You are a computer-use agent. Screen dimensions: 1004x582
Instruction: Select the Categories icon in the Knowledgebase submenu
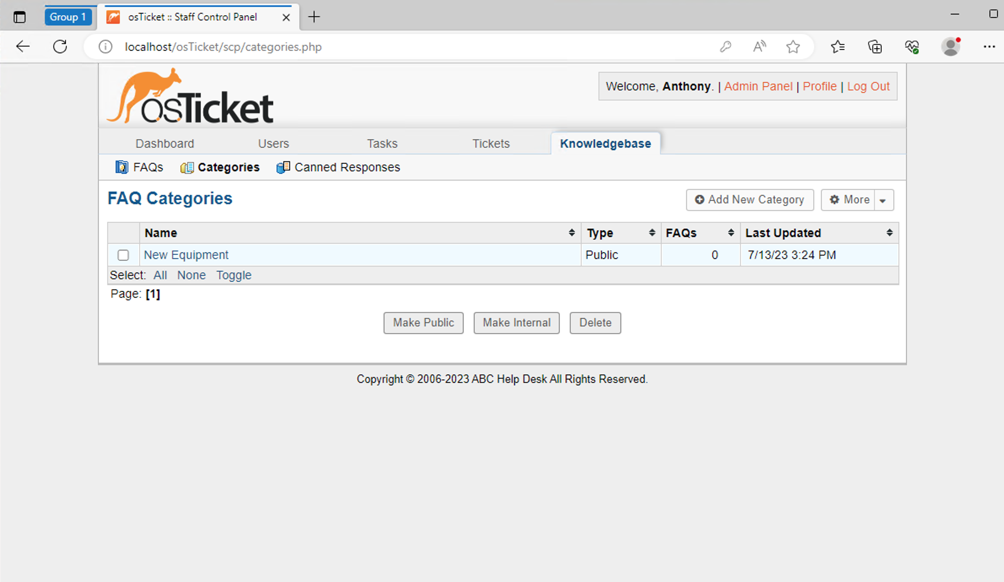[187, 167]
